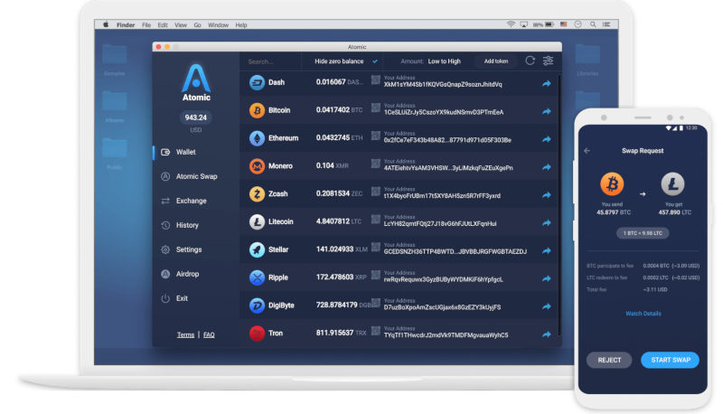Open the Terms link
Screen dimensions: 723x414
click(x=185, y=334)
